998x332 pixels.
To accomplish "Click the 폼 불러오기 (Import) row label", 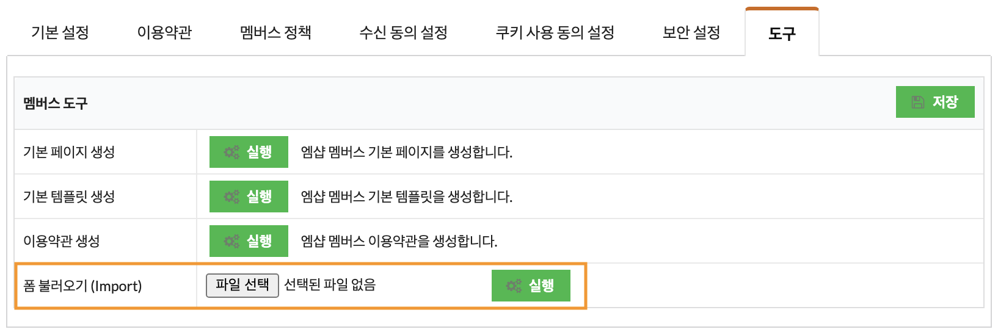I will point(82,286).
